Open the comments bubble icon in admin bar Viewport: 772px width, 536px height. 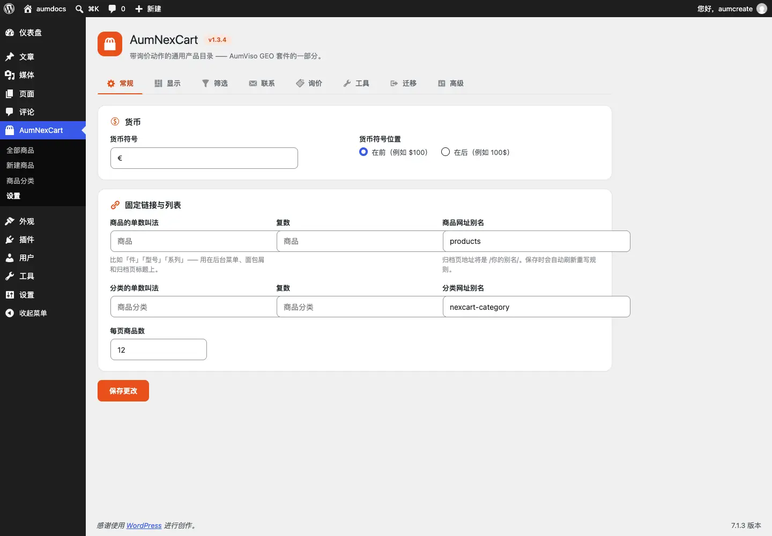click(112, 9)
